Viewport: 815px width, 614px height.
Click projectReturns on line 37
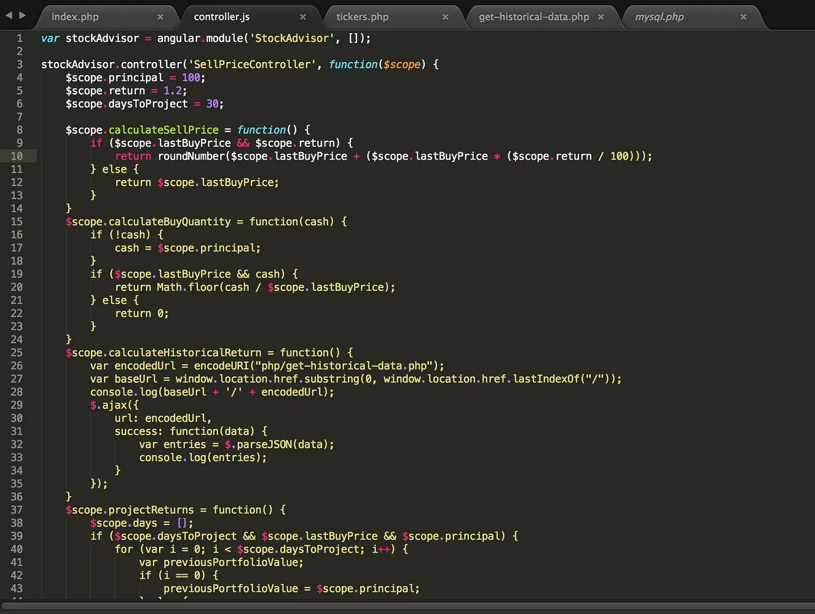pyautogui.click(x=151, y=510)
